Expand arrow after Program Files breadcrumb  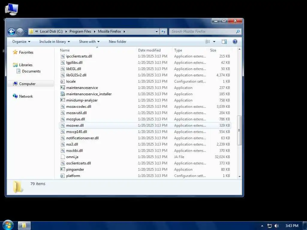[95, 31]
